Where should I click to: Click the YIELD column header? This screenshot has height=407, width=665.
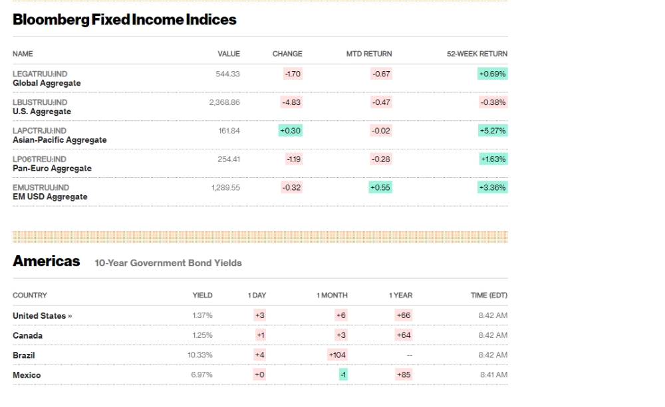[x=202, y=295]
